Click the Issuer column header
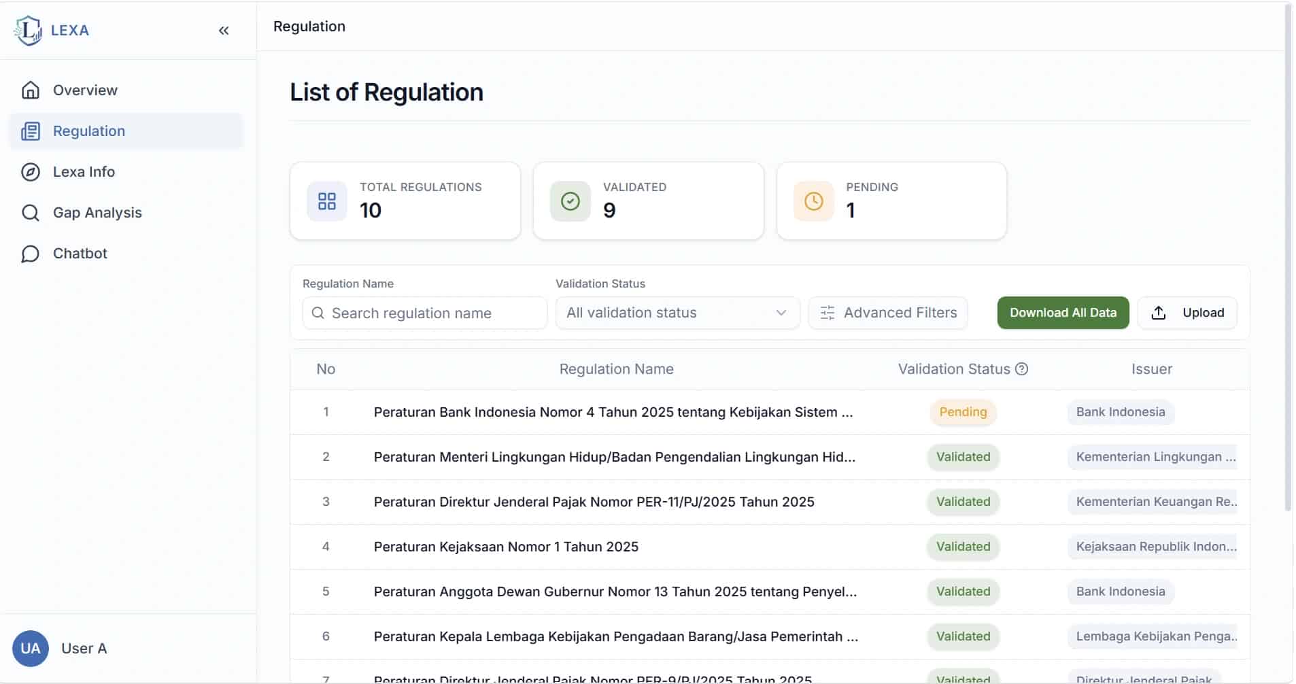The width and height of the screenshot is (1296, 684). coord(1152,369)
